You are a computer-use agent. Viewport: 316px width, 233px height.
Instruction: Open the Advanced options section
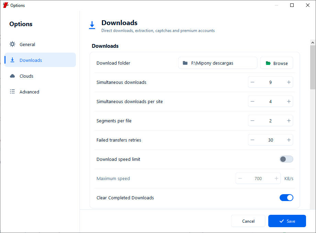pyautogui.click(x=40, y=92)
